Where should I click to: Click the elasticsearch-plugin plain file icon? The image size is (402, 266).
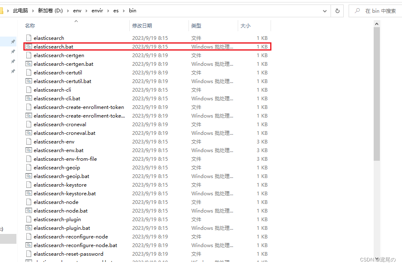pos(29,219)
